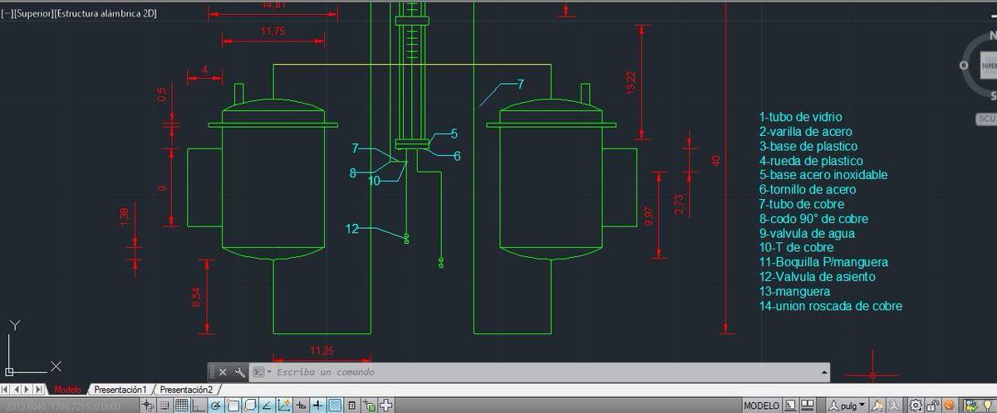
Task: Click the Annotation Visibility icon
Action: coord(878,406)
